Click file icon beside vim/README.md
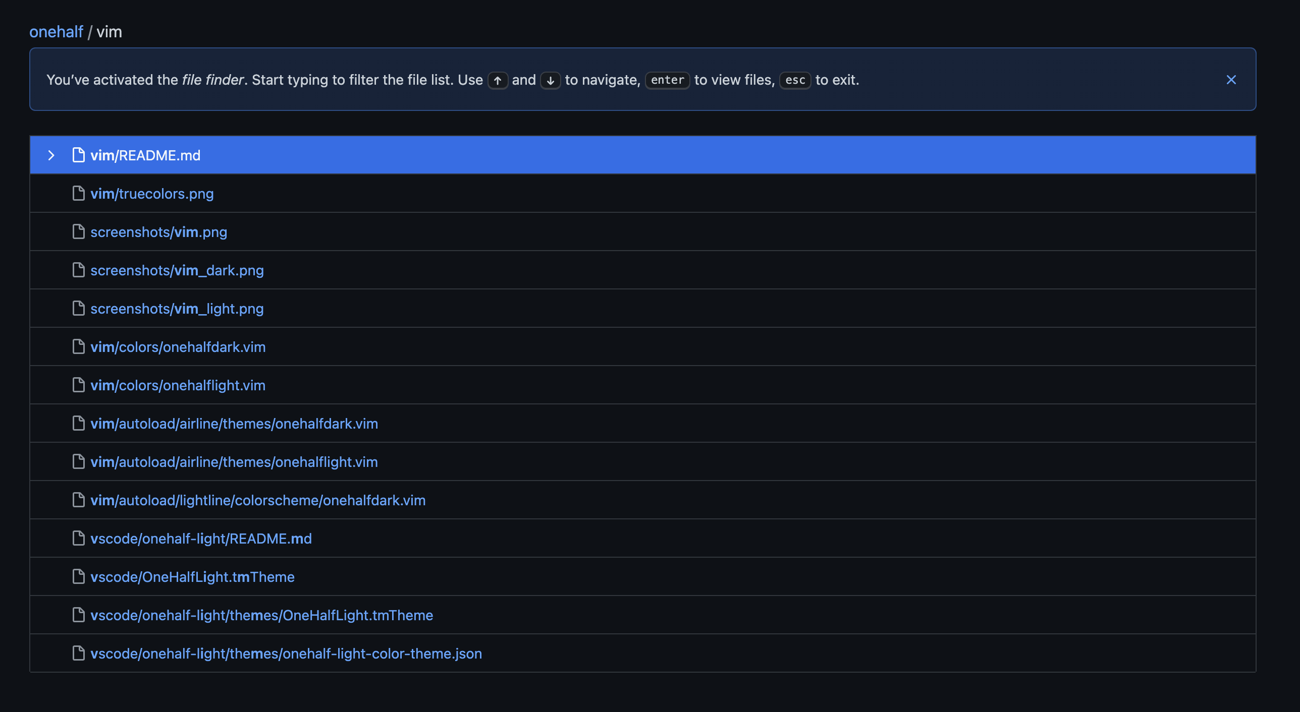The width and height of the screenshot is (1300, 712). point(78,155)
